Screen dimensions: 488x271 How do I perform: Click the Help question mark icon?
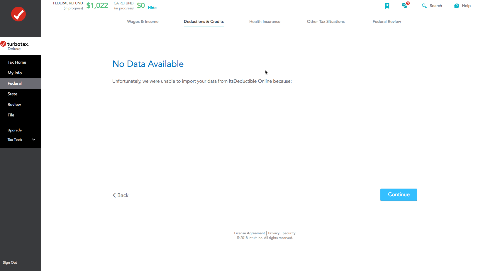pyautogui.click(x=457, y=6)
